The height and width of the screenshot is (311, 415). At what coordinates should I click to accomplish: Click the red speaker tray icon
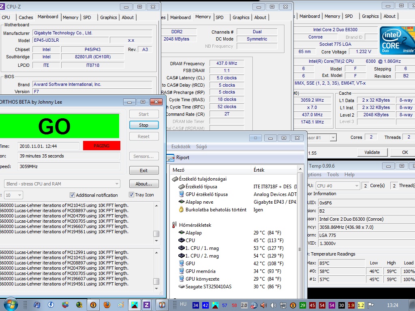(x=263, y=305)
